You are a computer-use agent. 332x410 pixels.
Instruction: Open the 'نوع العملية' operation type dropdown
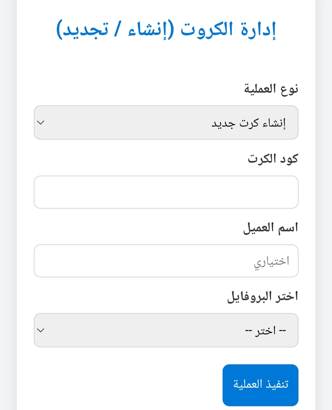click(x=166, y=122)
